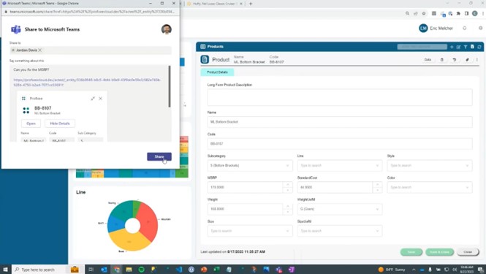Click the Weight value field
486x274 pixels.
click(245, 209)
